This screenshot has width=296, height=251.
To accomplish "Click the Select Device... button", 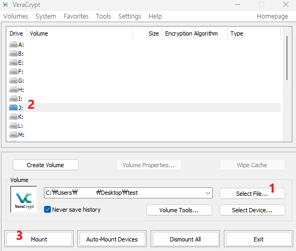I will click(x=253, y=210).
